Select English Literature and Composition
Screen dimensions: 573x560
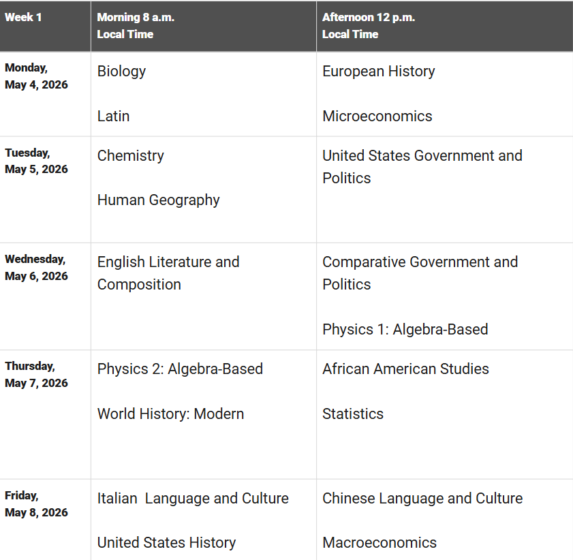pyautogui.click(x=168, y=273)
